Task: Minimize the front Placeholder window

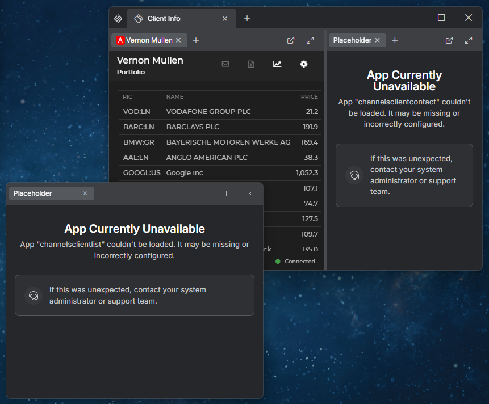Action: (198, 193)
